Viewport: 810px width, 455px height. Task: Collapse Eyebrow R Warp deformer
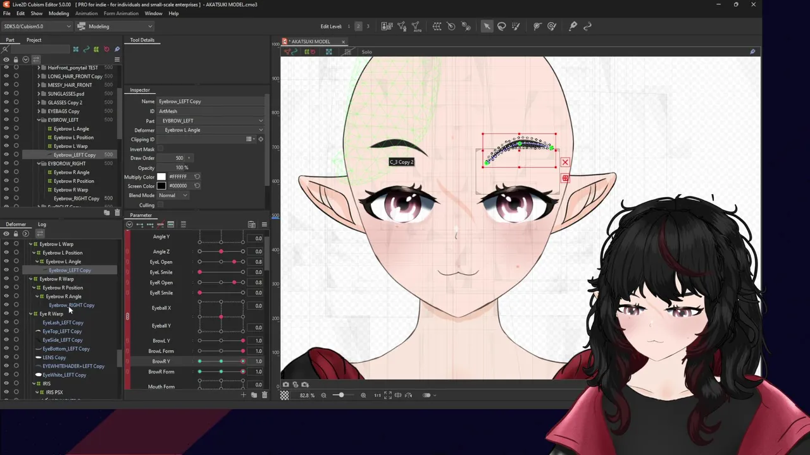(30, 279)
